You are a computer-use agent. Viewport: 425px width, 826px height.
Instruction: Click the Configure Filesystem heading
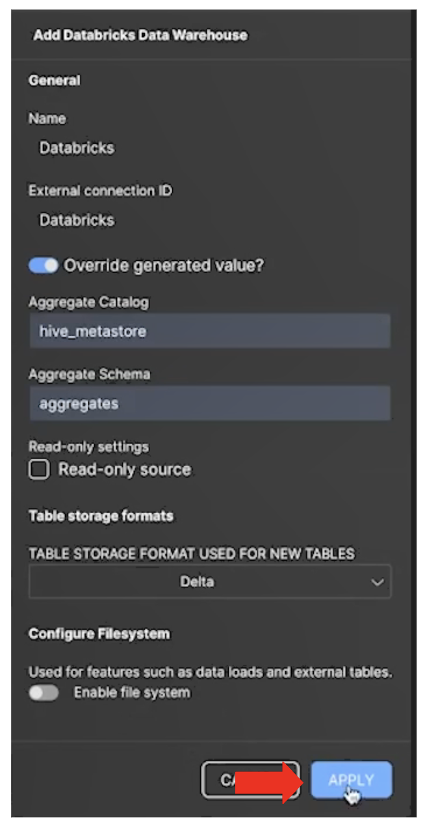click(99, 635)
